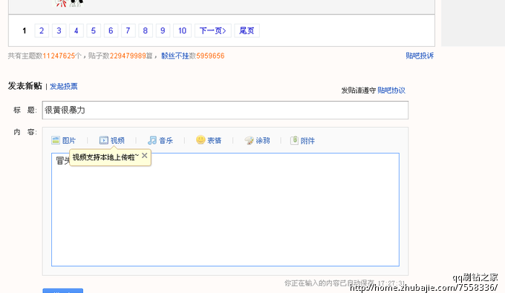
Task: Go to page 9
Action: [163, 30]
